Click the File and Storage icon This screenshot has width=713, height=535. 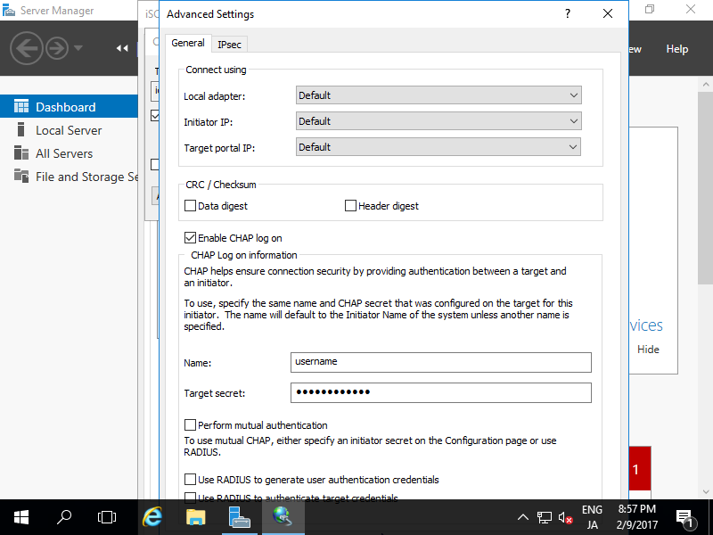(20, 175)
